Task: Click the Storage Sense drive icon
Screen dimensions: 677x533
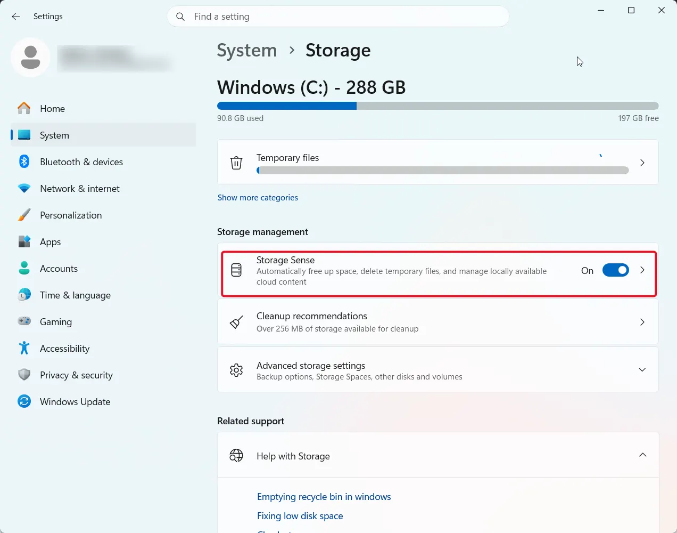Action: click(236, 270)
